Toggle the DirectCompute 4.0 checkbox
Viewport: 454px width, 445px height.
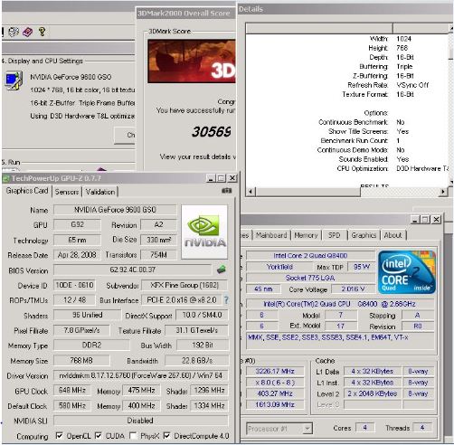pos(166,435)
